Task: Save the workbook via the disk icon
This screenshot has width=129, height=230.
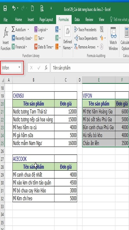Action: pos(5,9)
